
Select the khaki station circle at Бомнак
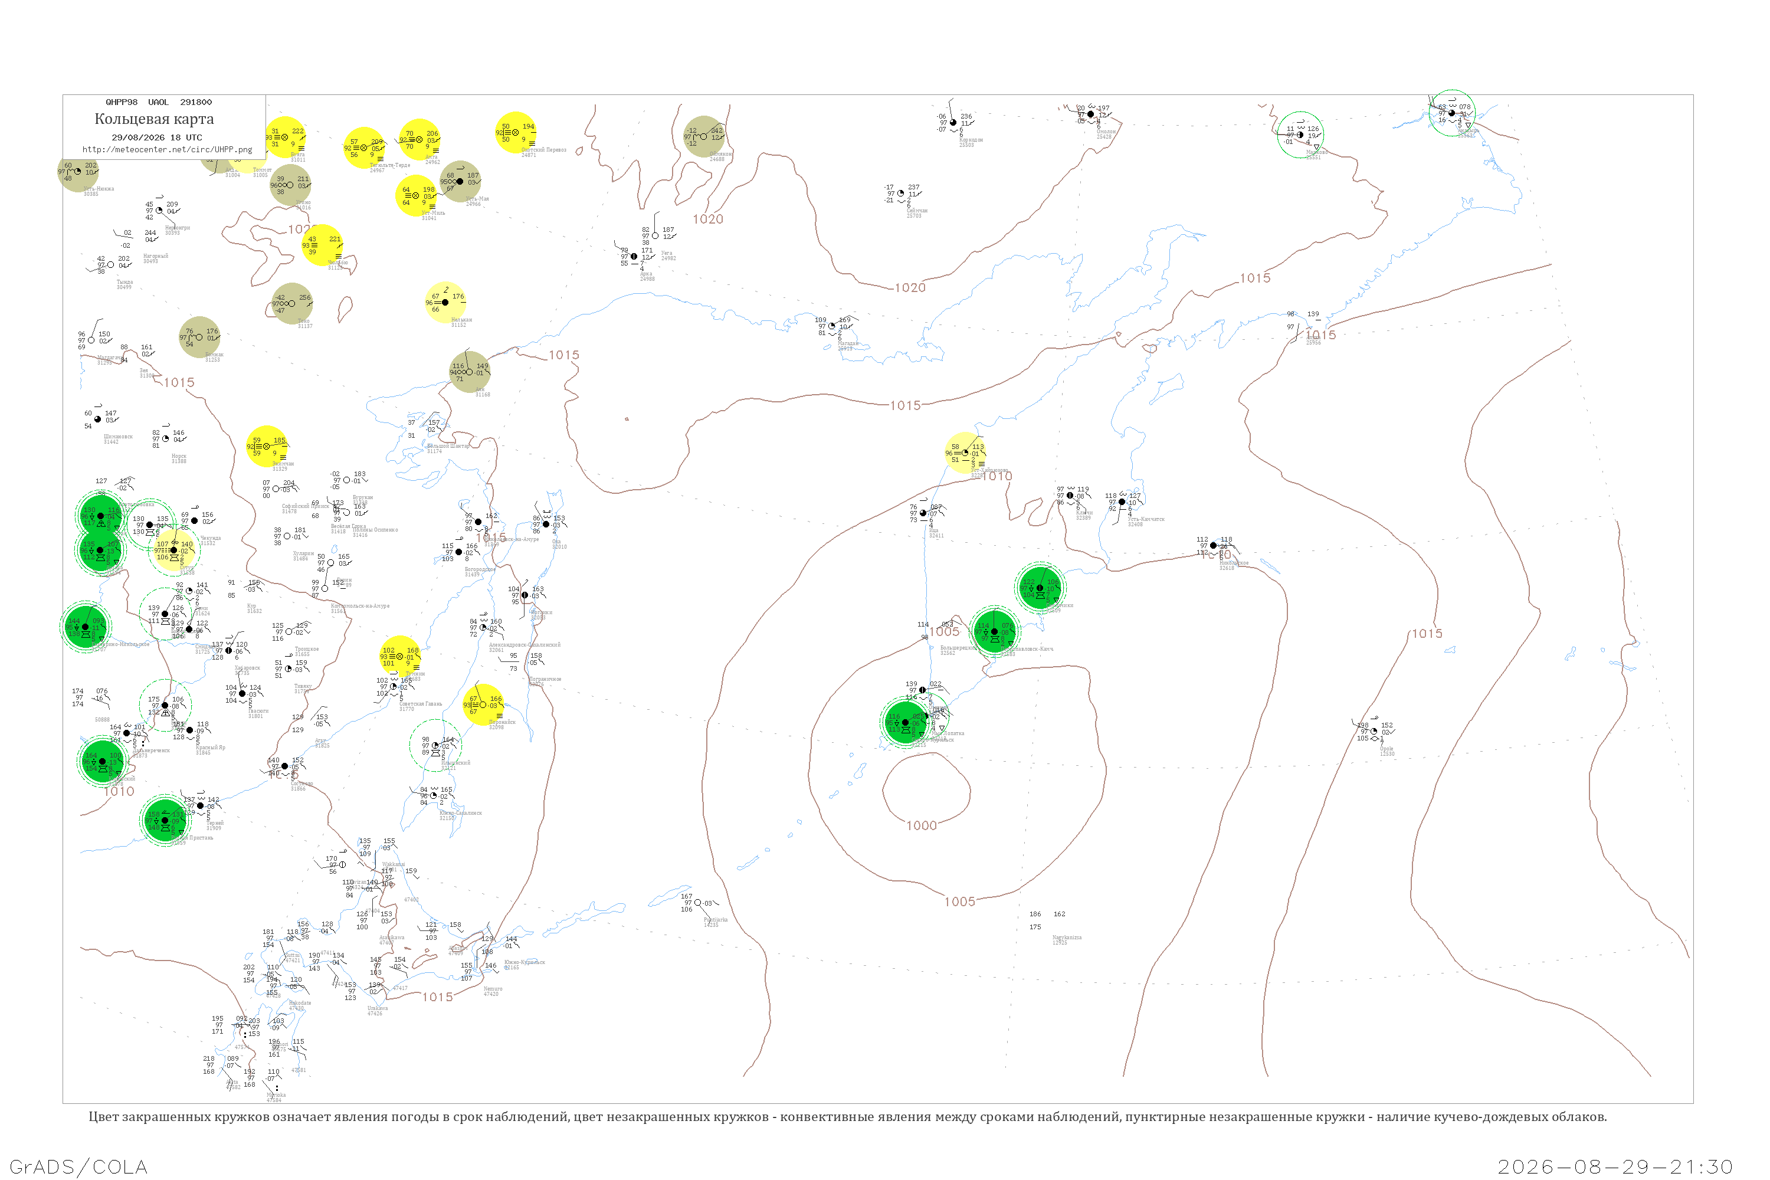pos(199,337)
